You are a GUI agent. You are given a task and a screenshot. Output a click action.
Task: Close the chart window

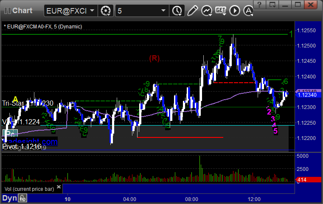(x=311, y=5)
